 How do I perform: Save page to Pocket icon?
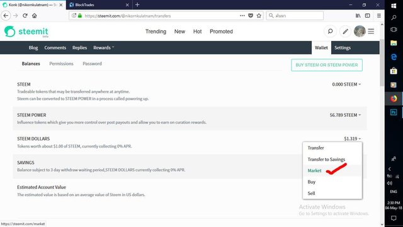click(x=251, y=16)
